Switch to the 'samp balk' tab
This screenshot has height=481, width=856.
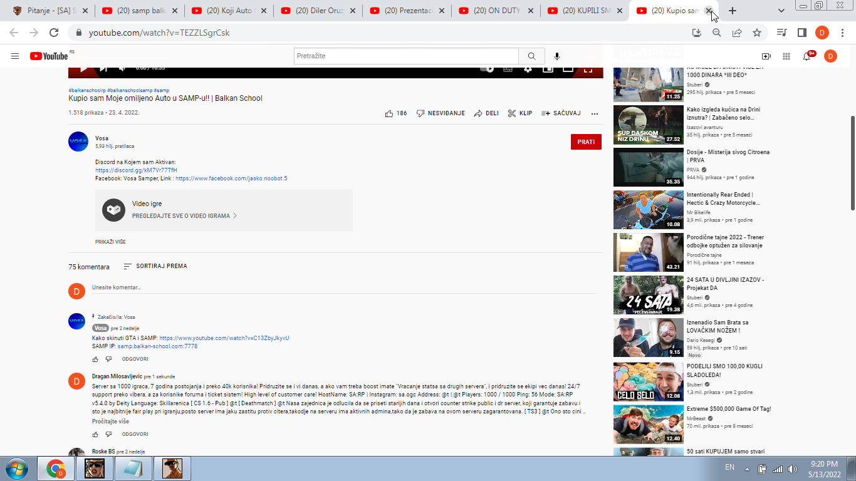click(x=140, y=11)
